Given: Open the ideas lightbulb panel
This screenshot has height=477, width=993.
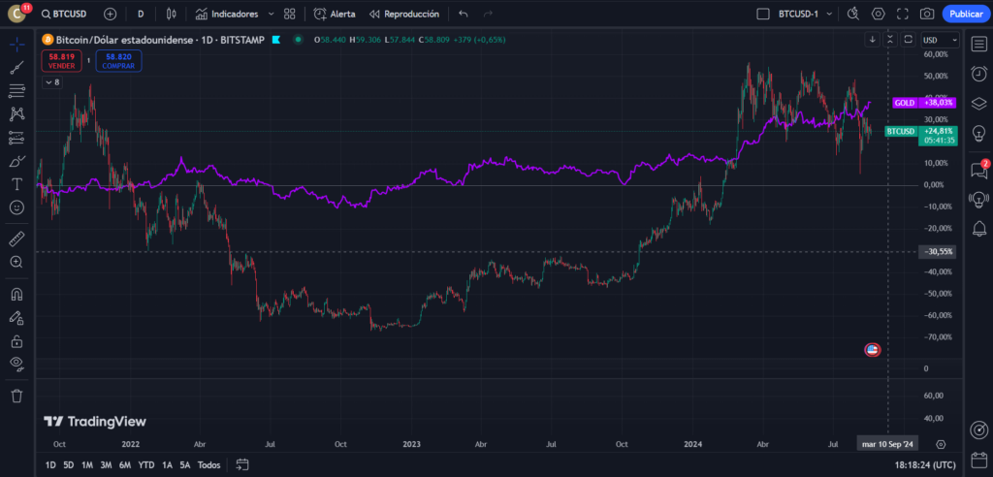Looking at the screenshot, I should pos(978,133).
